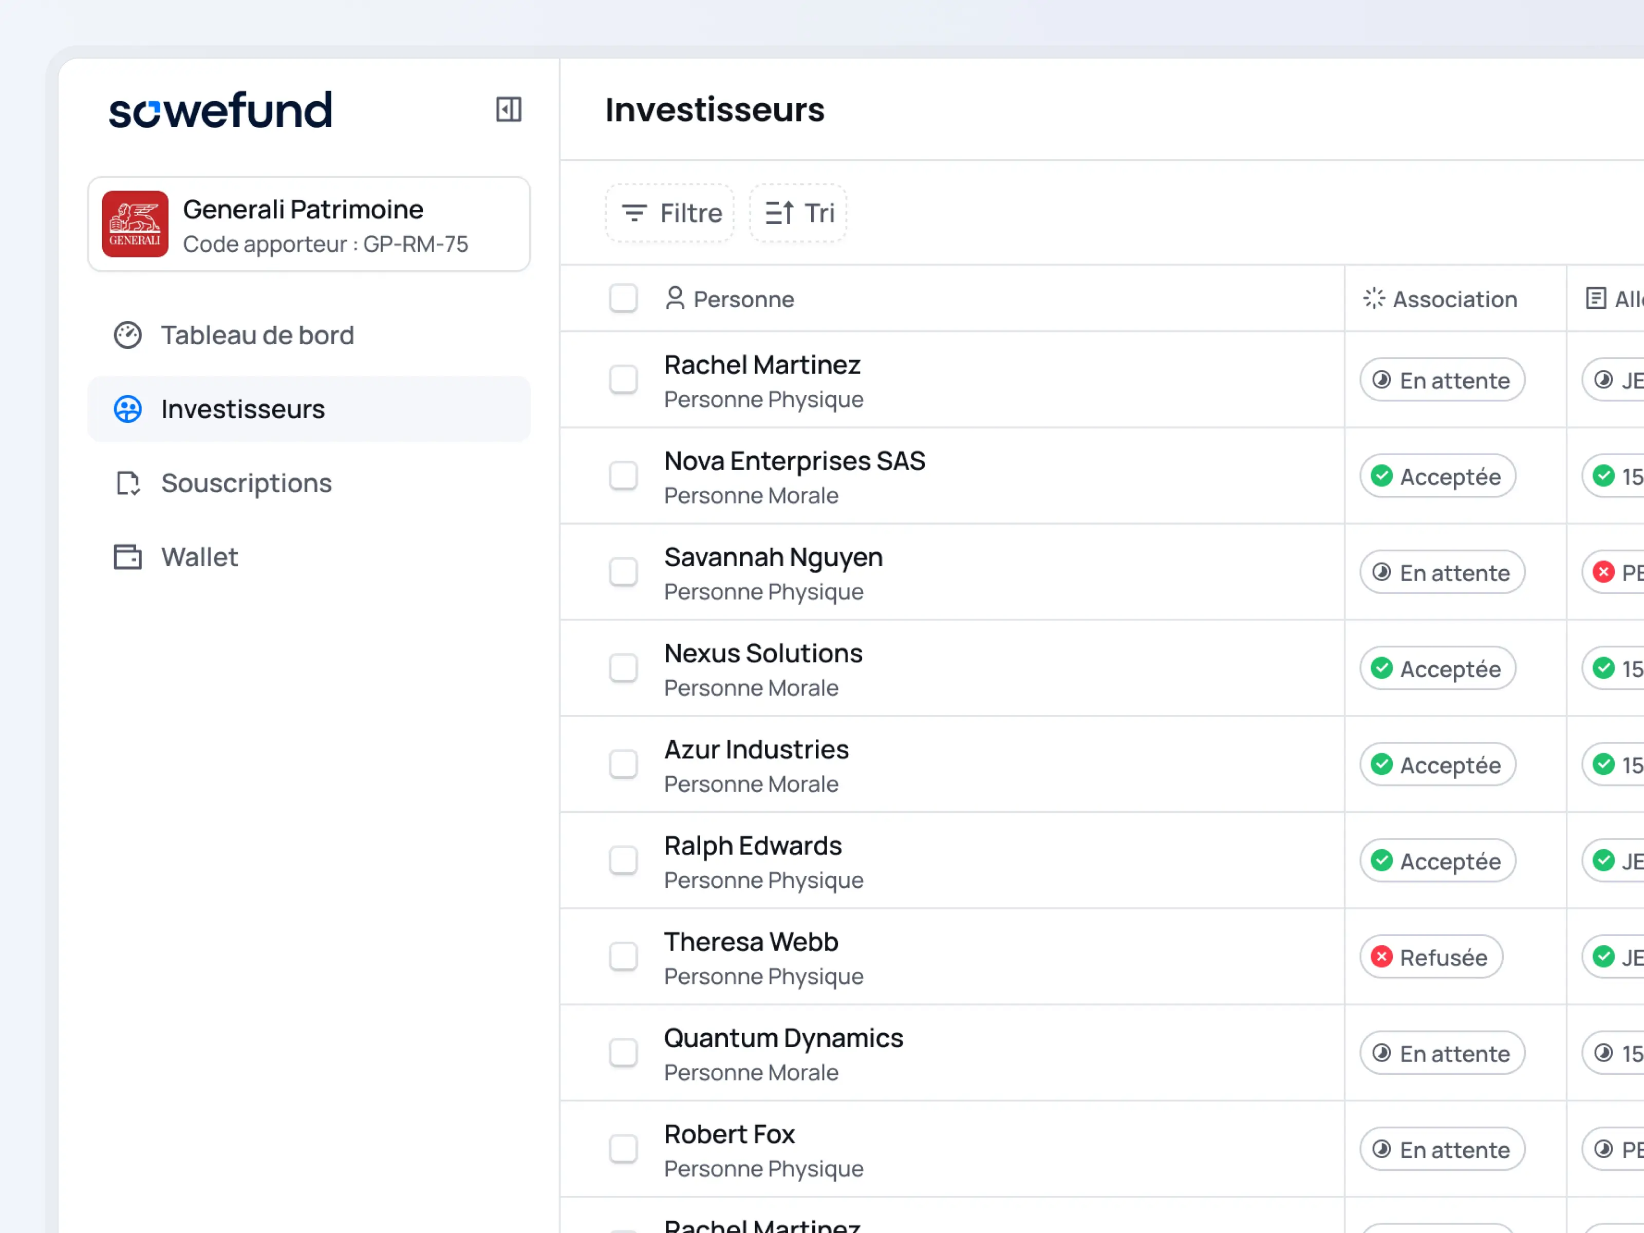Click Nova Enterprises' Acceptée badge
This screenshot has width=1644, height=1233.
click(x=1438, y=476)
